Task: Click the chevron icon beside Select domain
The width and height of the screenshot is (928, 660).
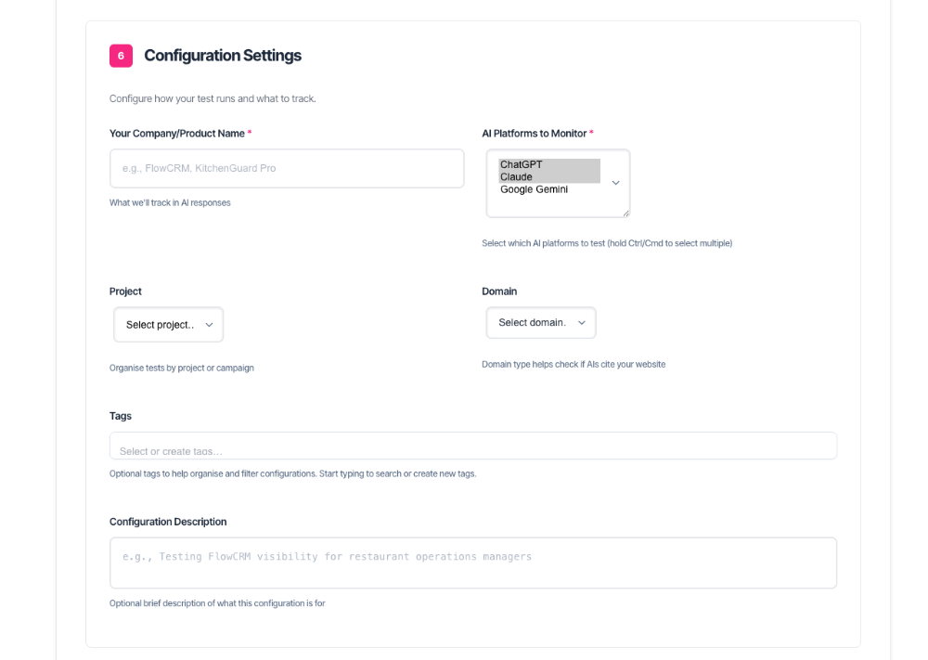Action: point(582,323)
